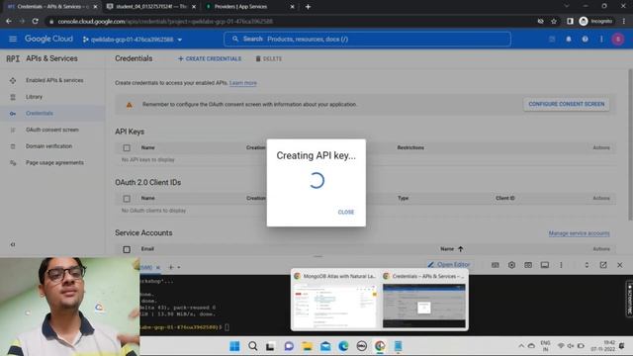The height and width of the screenshot is (356, 633).
Task: Click the Google Cloud search field
Action: click(367, 40)
